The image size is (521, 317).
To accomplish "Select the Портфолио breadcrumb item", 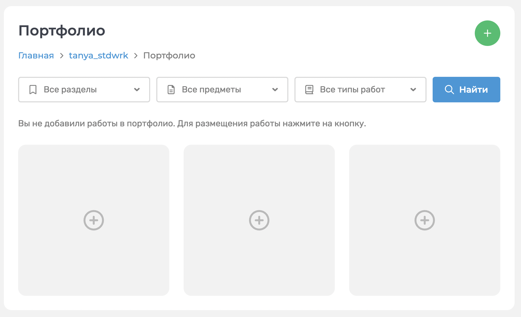I will coord(169,55).
